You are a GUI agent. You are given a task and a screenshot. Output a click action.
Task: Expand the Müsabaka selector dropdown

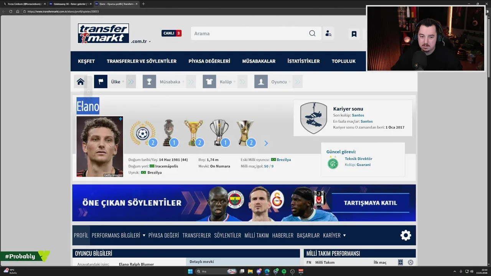[x=171, y=82]
